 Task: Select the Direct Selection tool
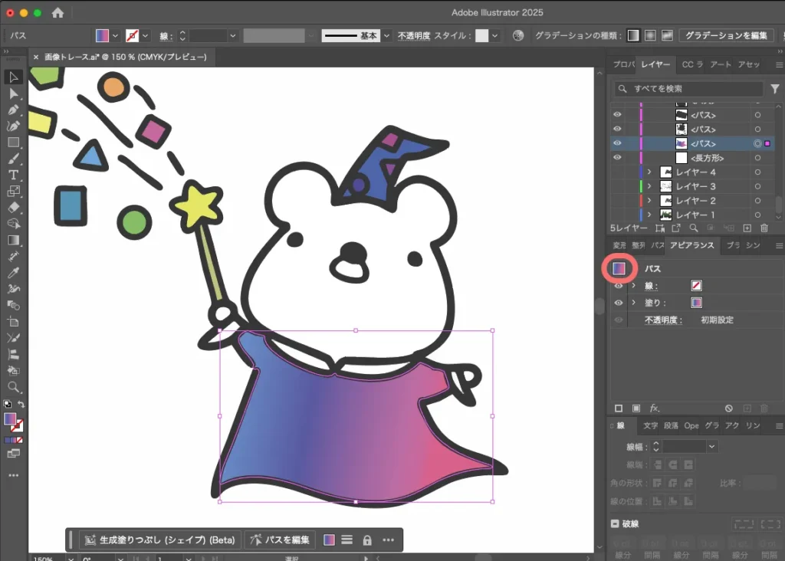[13, 93]
